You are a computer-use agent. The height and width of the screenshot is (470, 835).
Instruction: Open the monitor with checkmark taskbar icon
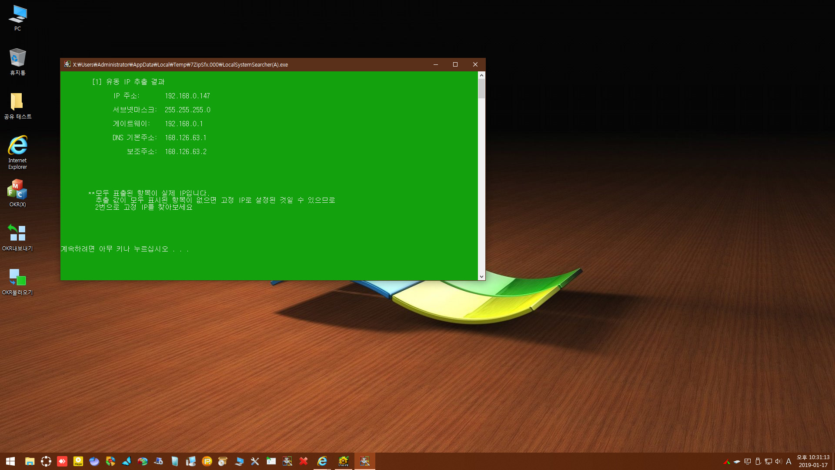click(239, 461)
